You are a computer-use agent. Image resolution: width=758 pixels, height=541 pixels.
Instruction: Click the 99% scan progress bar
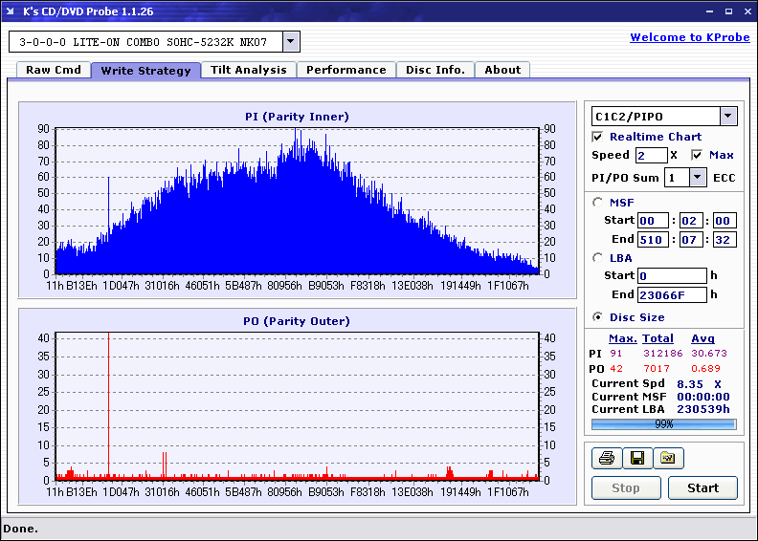663,423
